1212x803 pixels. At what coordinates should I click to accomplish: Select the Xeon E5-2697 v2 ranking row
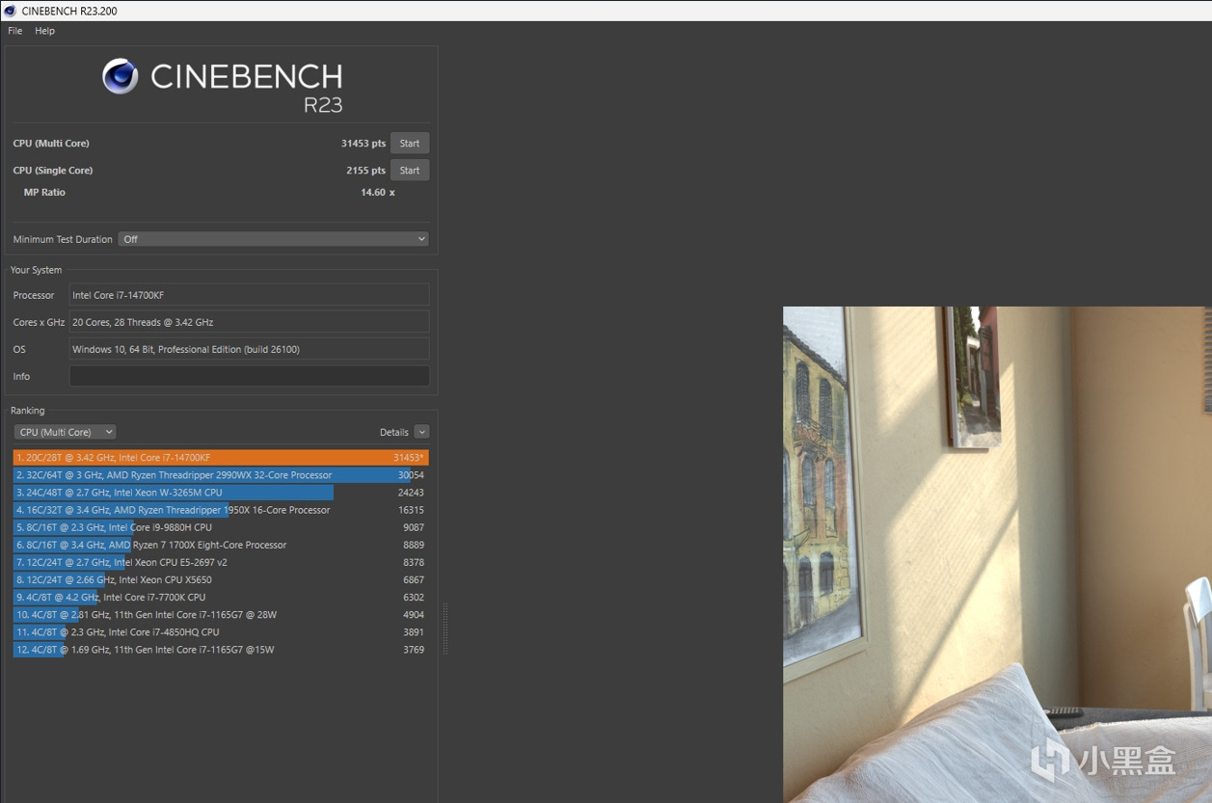pyautogui.click(x=221, y=562)
